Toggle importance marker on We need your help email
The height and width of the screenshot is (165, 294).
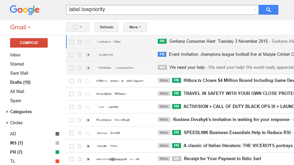(88, 68)
